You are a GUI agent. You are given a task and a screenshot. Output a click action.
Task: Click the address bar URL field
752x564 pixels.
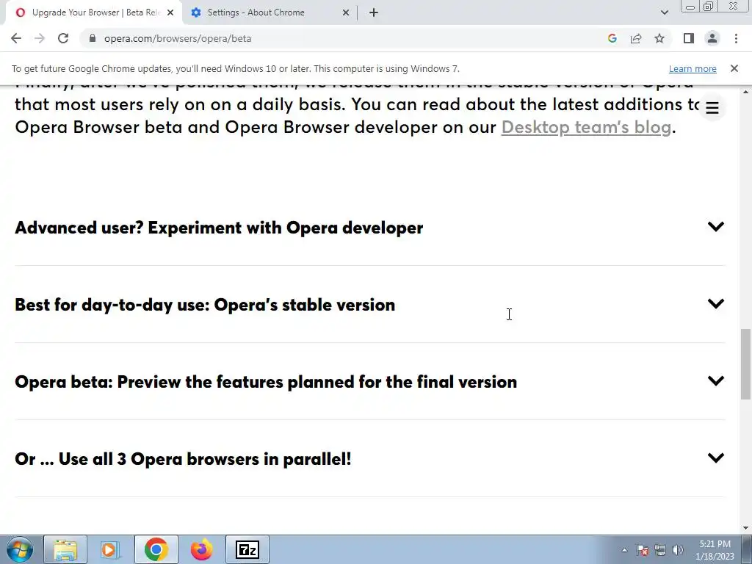(345, 38)
